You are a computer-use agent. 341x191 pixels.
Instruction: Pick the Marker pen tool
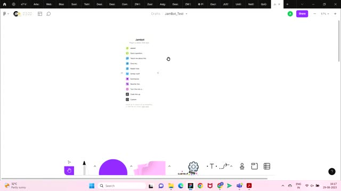pyautogui.click(x=84, y=168)
